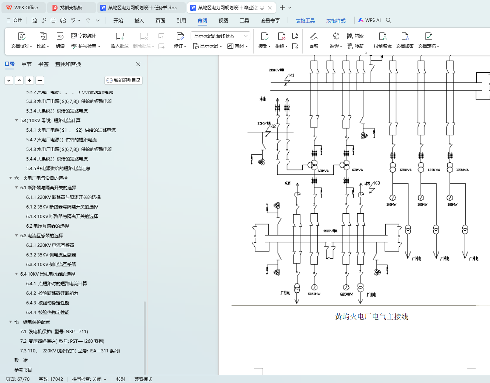Jump to 6.1.1 220KV 断路器与隔离开关的选择

pos(63,197)
